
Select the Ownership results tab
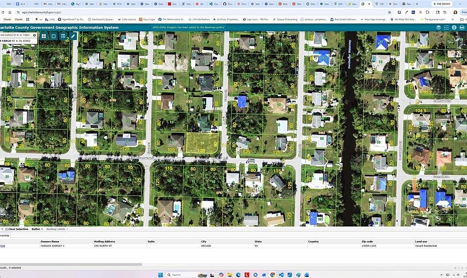click(x=4, y=235)
